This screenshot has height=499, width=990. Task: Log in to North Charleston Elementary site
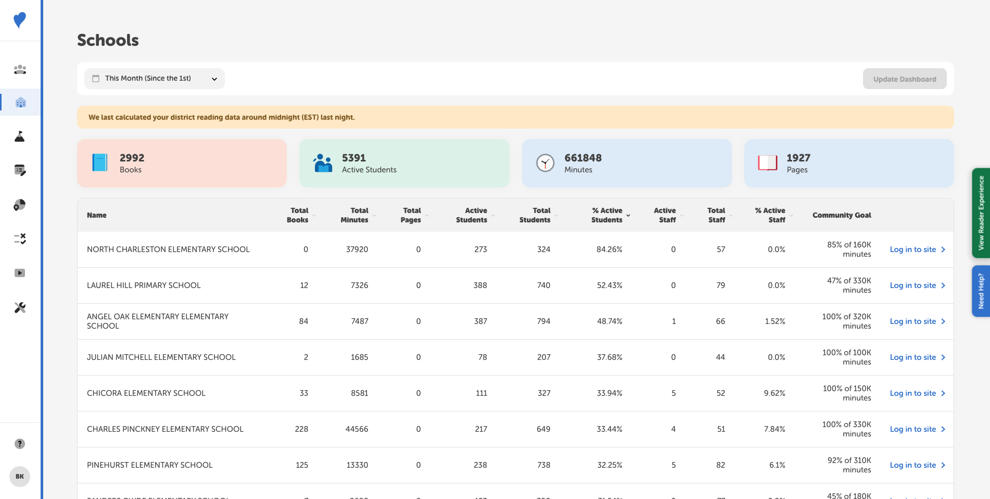(x=913, y=250)
